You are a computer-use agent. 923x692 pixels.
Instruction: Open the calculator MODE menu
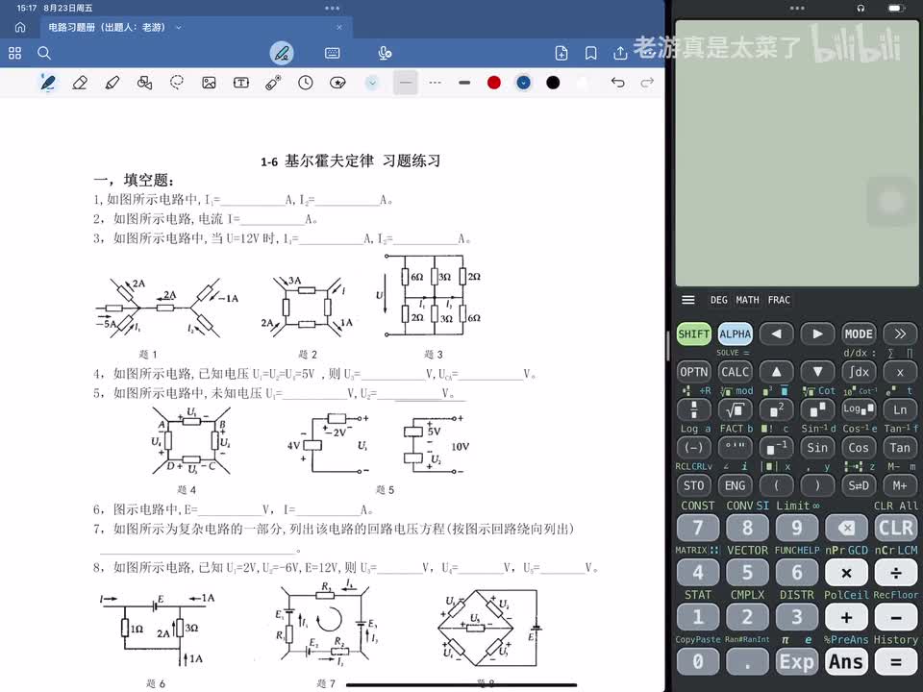coord(859,334)
